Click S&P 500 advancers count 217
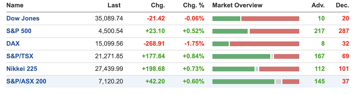 [x=319, y=31]
